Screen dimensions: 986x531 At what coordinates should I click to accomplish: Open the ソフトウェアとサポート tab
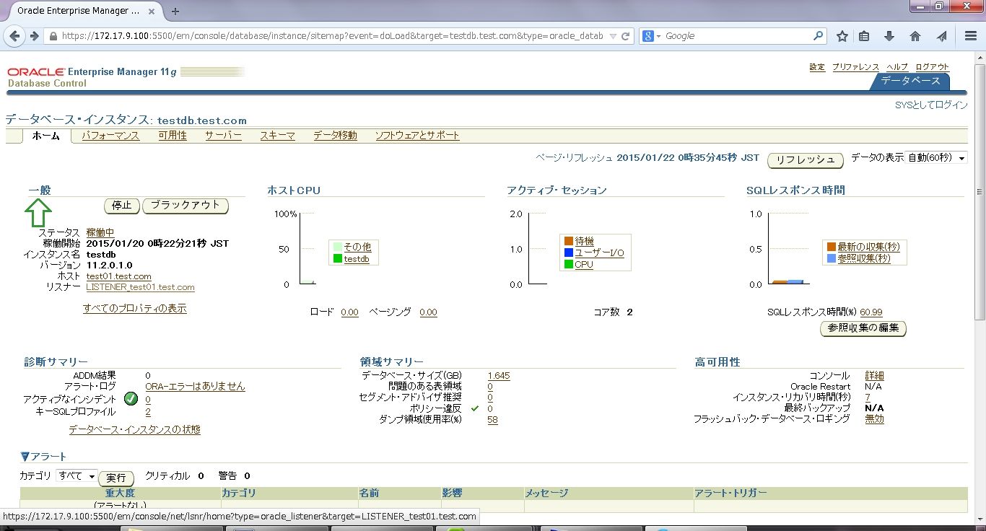pyautogui.click(x=417, y=136)
